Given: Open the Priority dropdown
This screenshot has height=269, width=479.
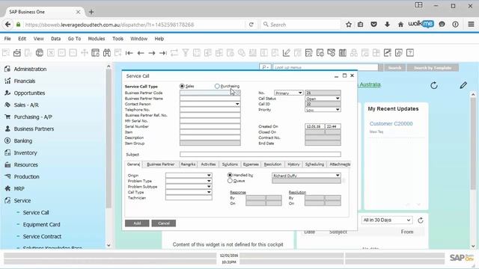Looking at the screenshot, I should click(338, 110).
